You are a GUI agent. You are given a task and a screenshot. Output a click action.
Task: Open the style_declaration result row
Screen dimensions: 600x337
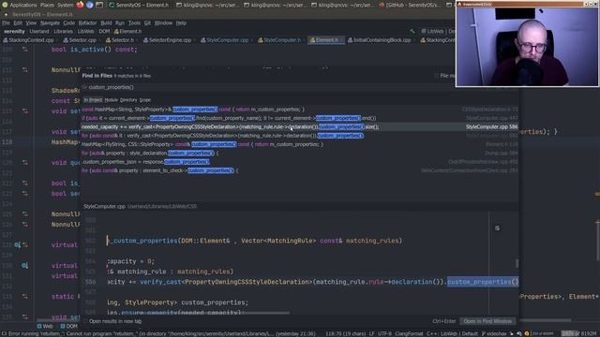click(x=300, y=154)
